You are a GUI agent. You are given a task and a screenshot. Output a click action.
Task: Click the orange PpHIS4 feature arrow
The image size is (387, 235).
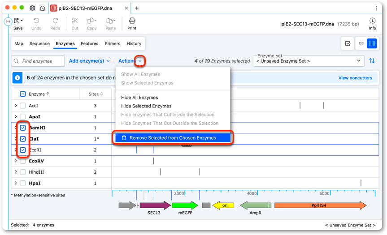[x=320, y=205]
